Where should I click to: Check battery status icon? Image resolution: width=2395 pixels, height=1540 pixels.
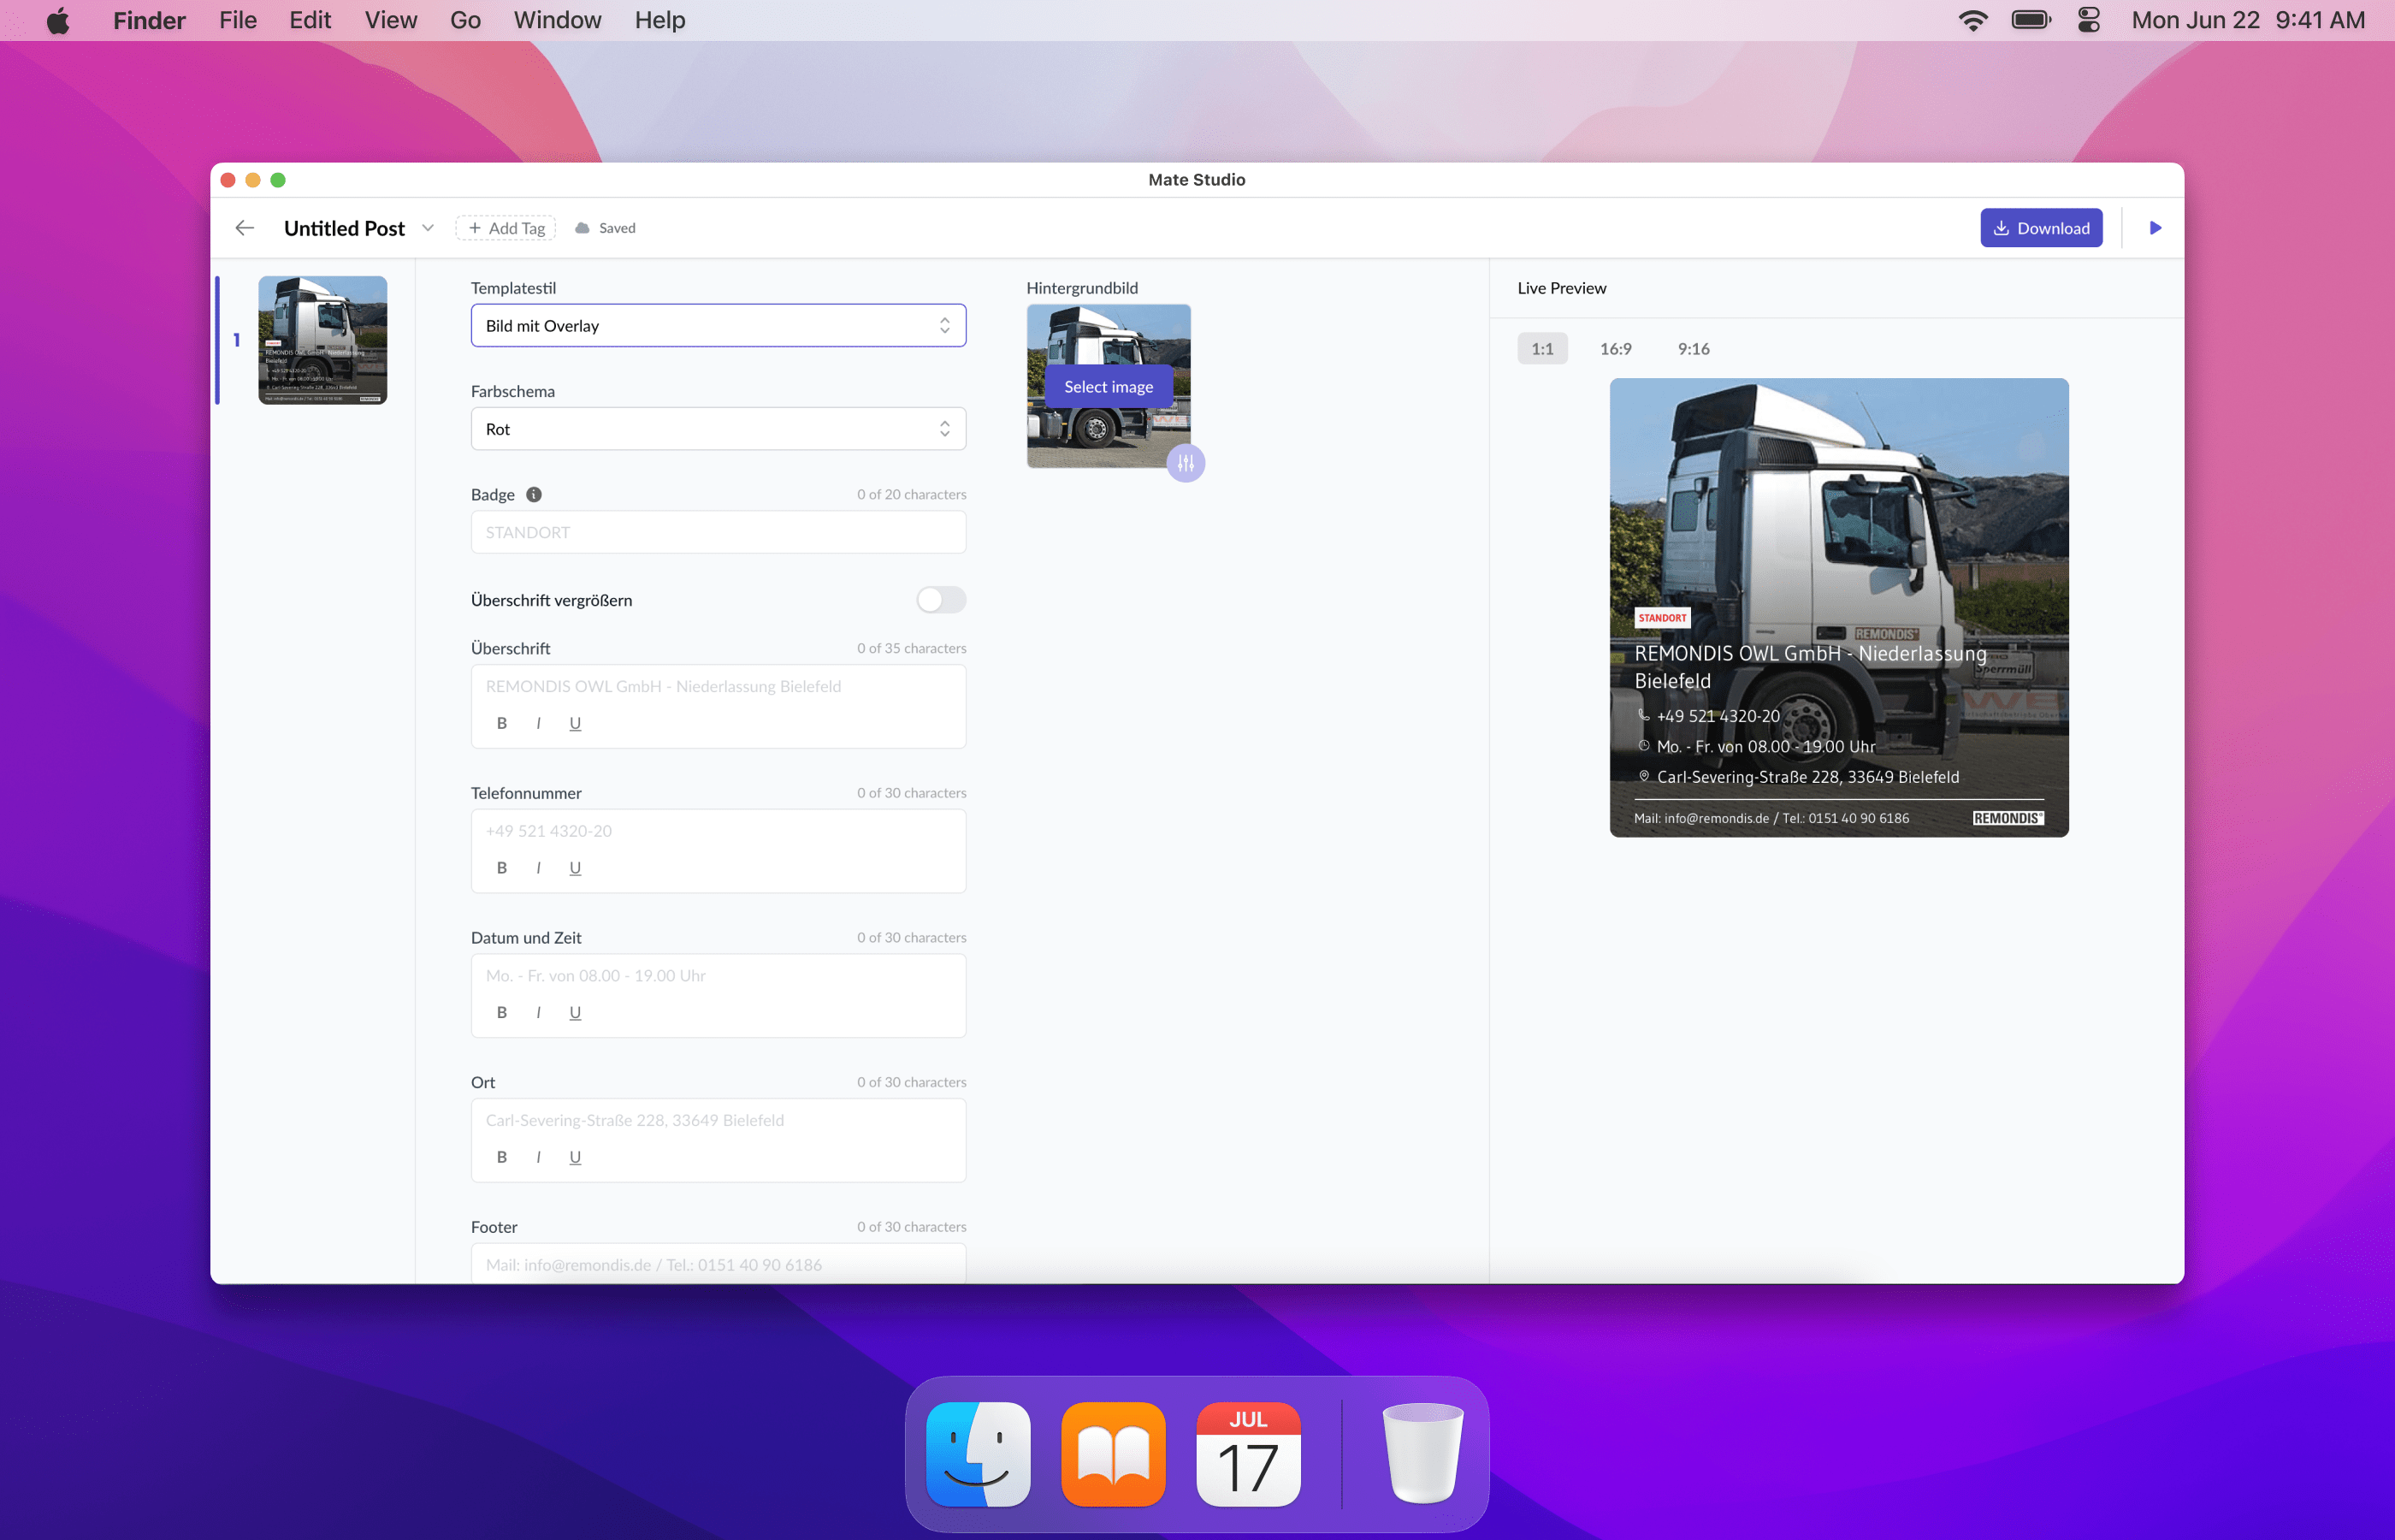click(2031, 20)
